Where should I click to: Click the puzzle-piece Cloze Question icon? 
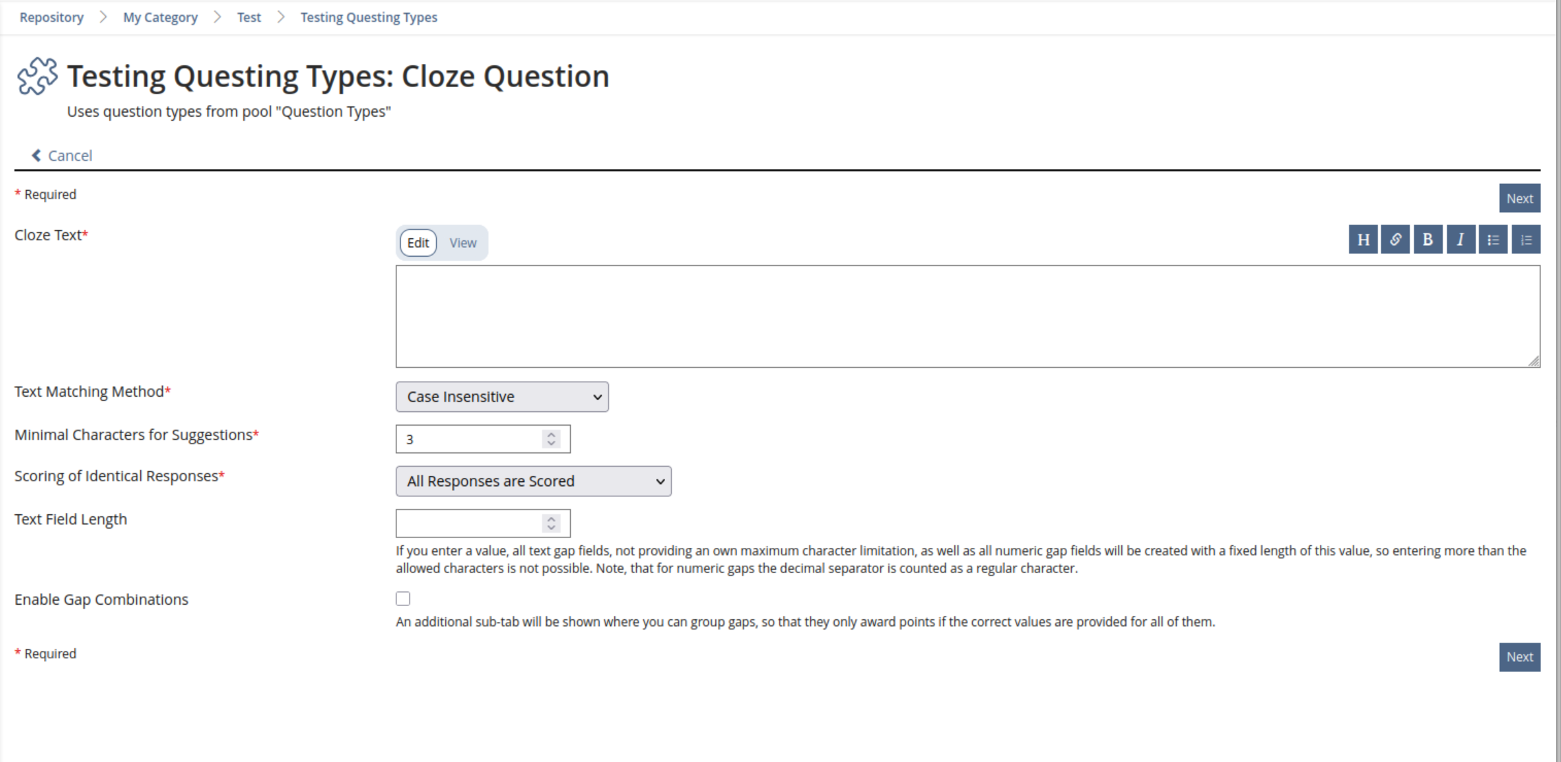[x=38, y=76]
